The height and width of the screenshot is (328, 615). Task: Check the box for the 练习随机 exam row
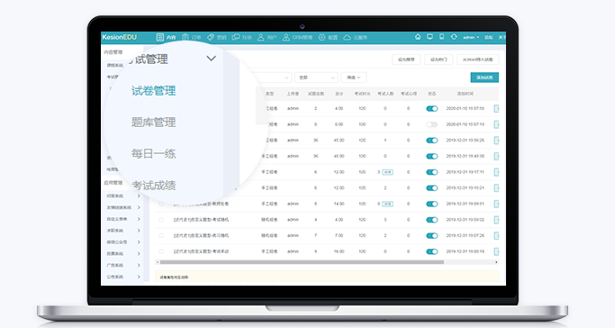pyautogui.click(x=161, y=235)
